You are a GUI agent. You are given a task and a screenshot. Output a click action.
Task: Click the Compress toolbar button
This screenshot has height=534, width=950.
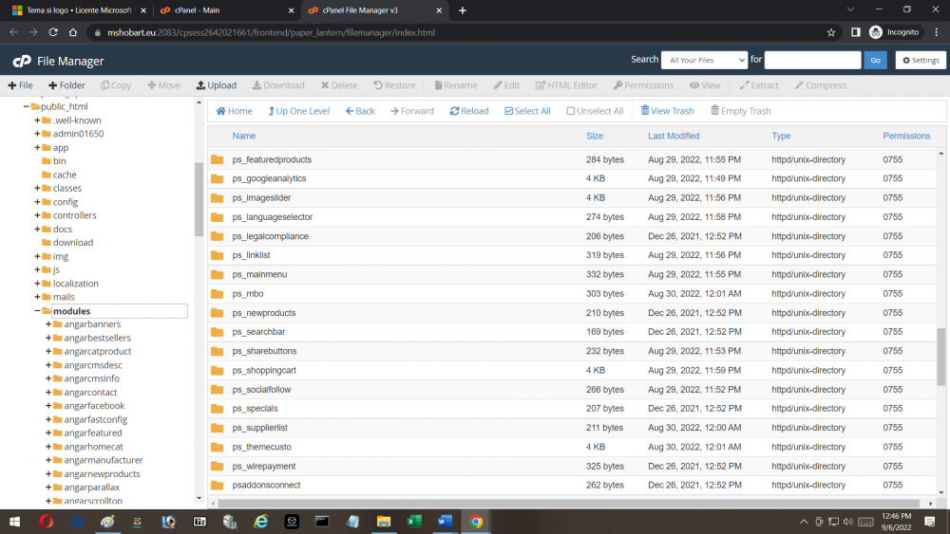[821, 85]
